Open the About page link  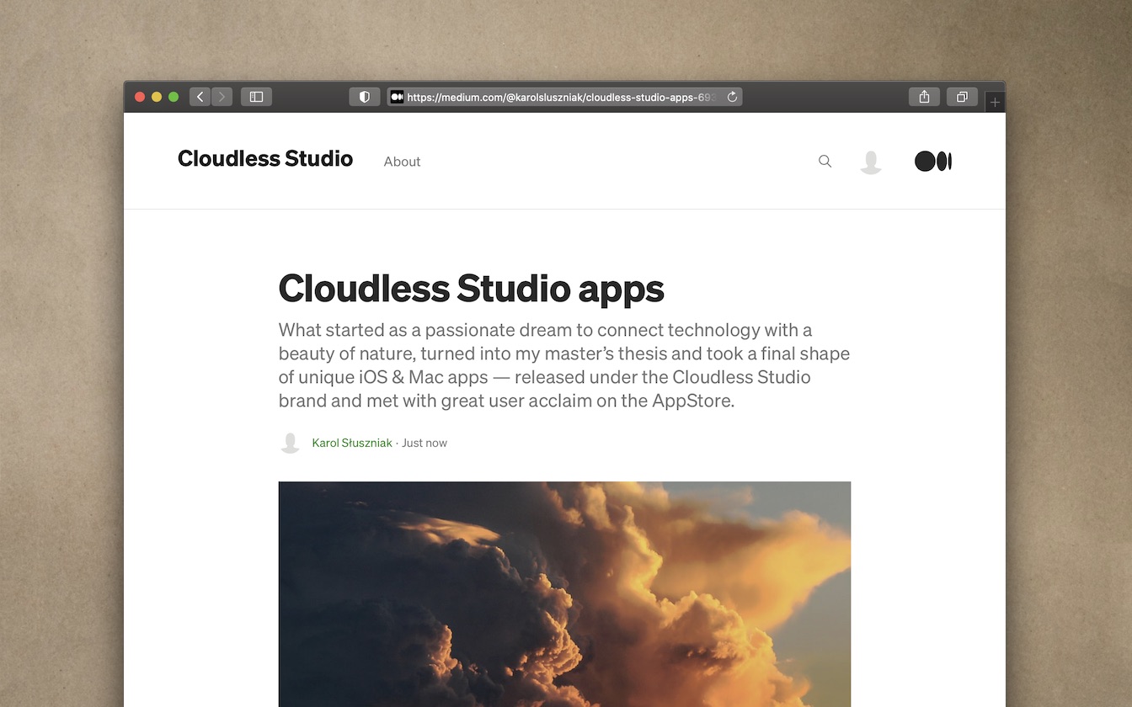[402, 162]
